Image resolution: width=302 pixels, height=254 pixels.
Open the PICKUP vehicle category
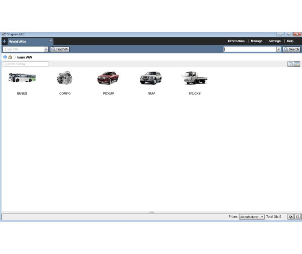[x=108, y=78]
